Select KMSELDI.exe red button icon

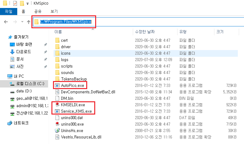(x=57, y=105)
